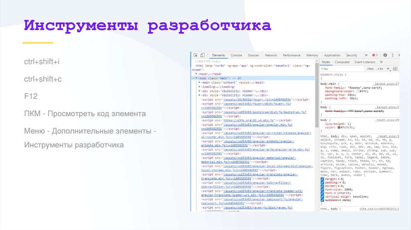
Task: Collapse the body class main node
Action: click(196, 78)
